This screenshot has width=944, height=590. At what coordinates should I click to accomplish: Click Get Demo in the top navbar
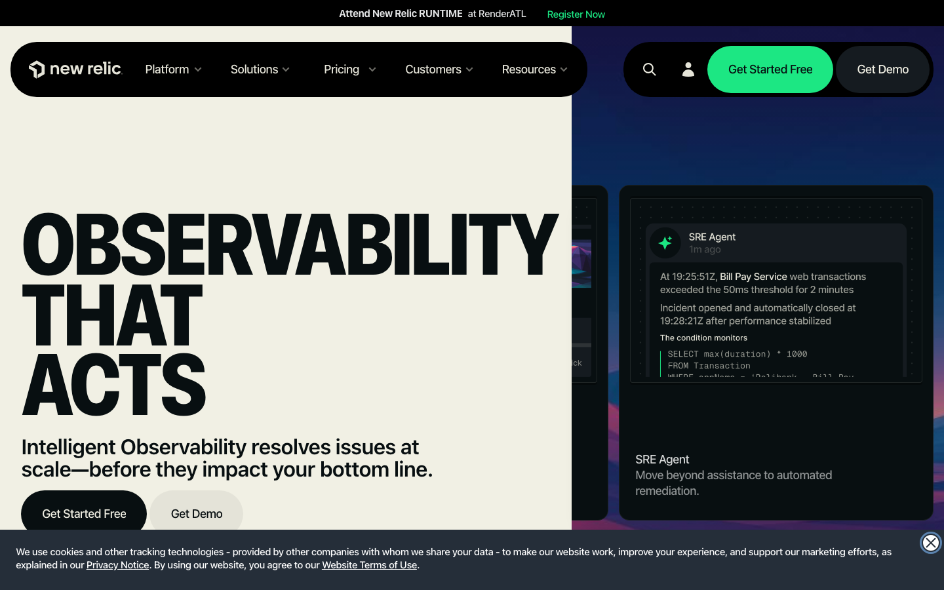tap(883, 69)
